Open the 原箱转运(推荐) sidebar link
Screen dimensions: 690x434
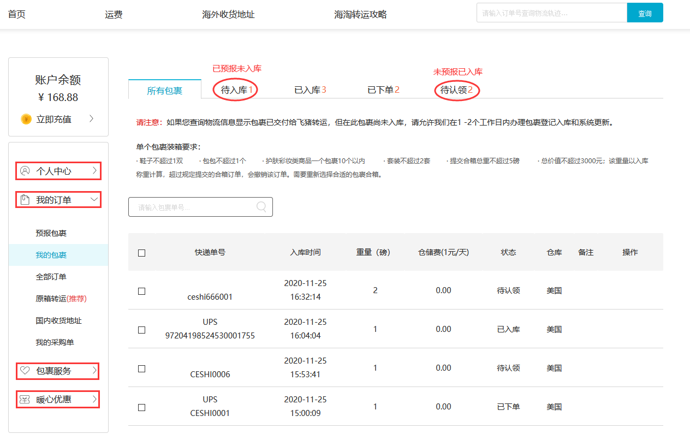(61, 299)
